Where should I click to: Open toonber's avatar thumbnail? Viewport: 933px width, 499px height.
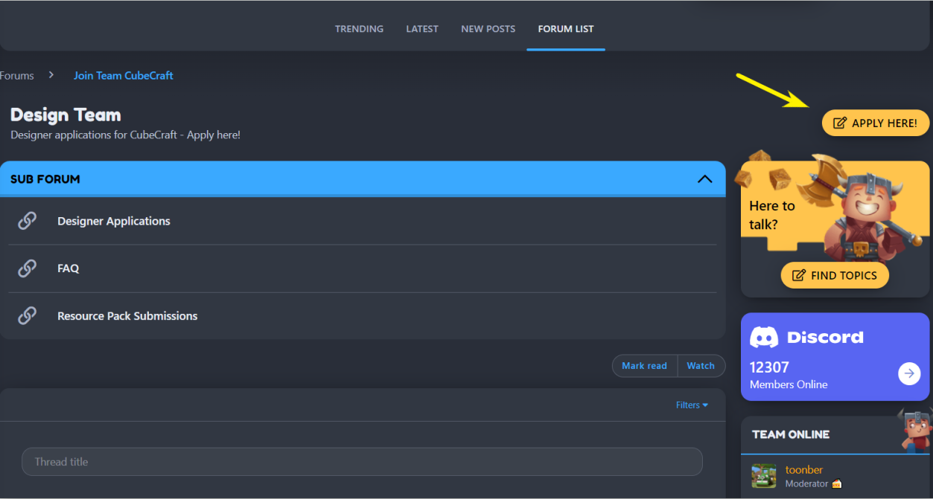(764, 476)
